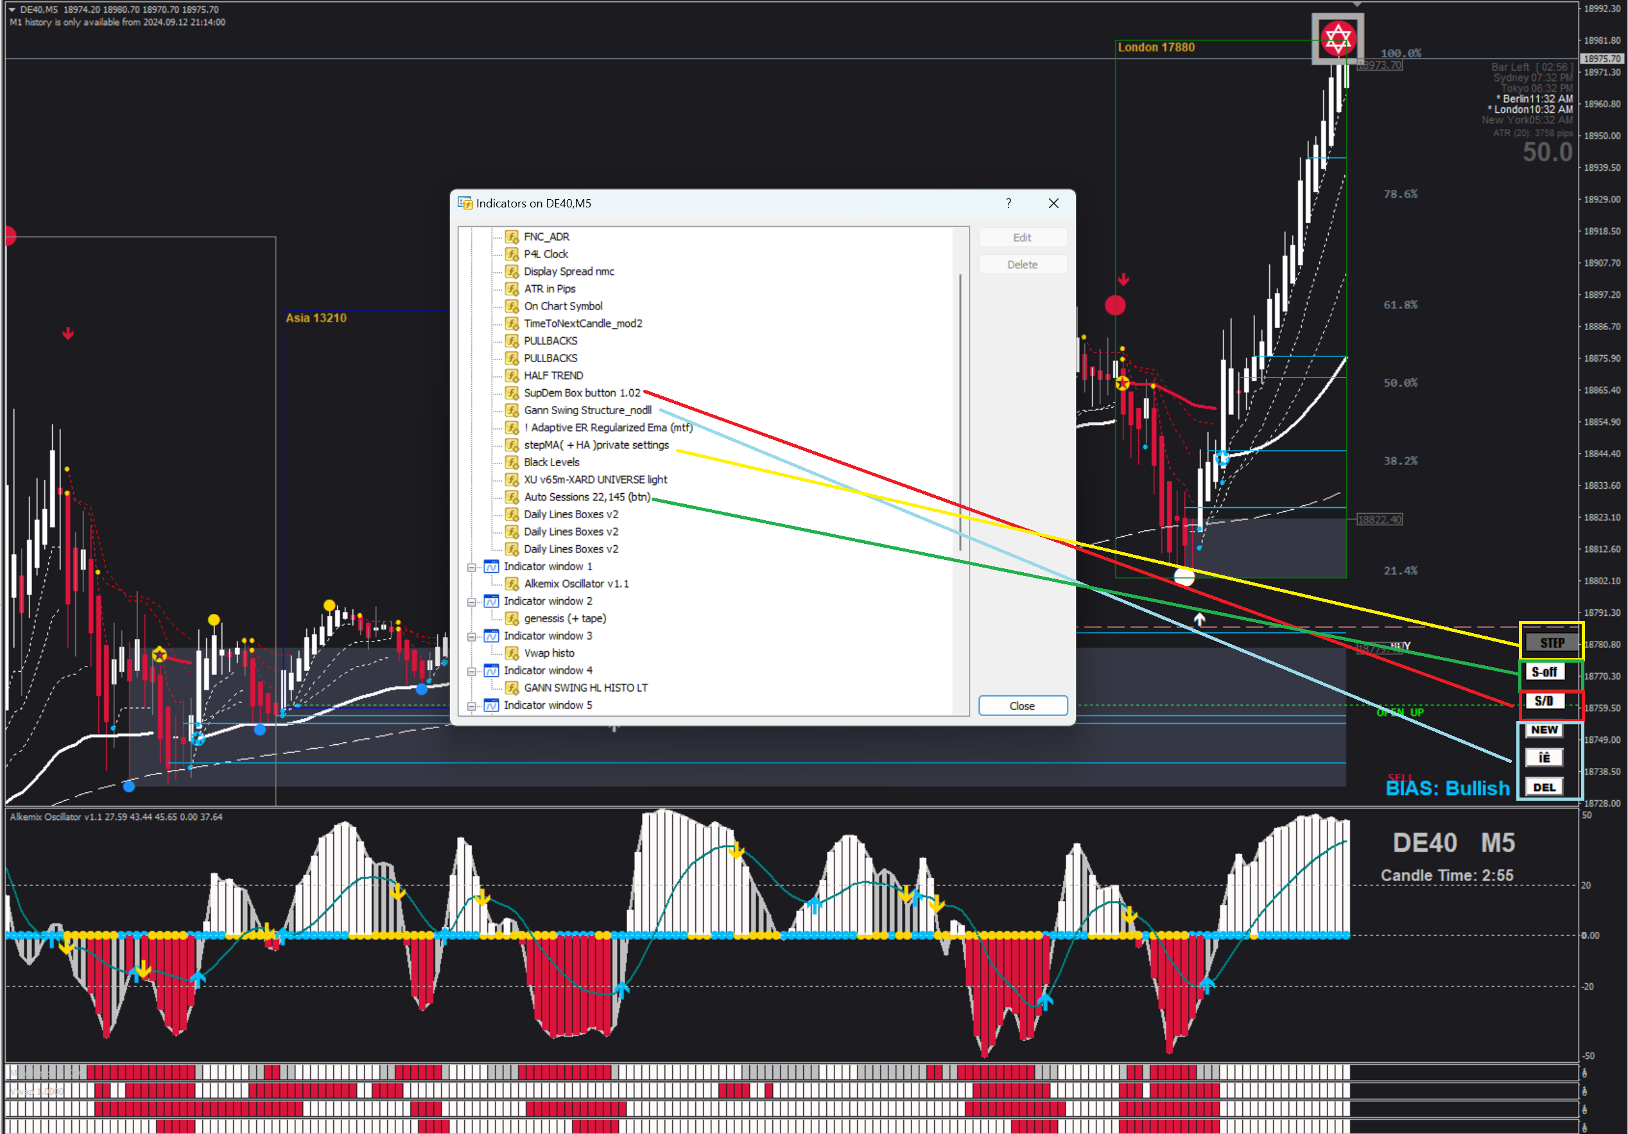The width and height of the screenshot is (1628, 1134).
Task: Click the Alkemix Oscillator v1.1 icon
Action: click(x=512, y=584)
